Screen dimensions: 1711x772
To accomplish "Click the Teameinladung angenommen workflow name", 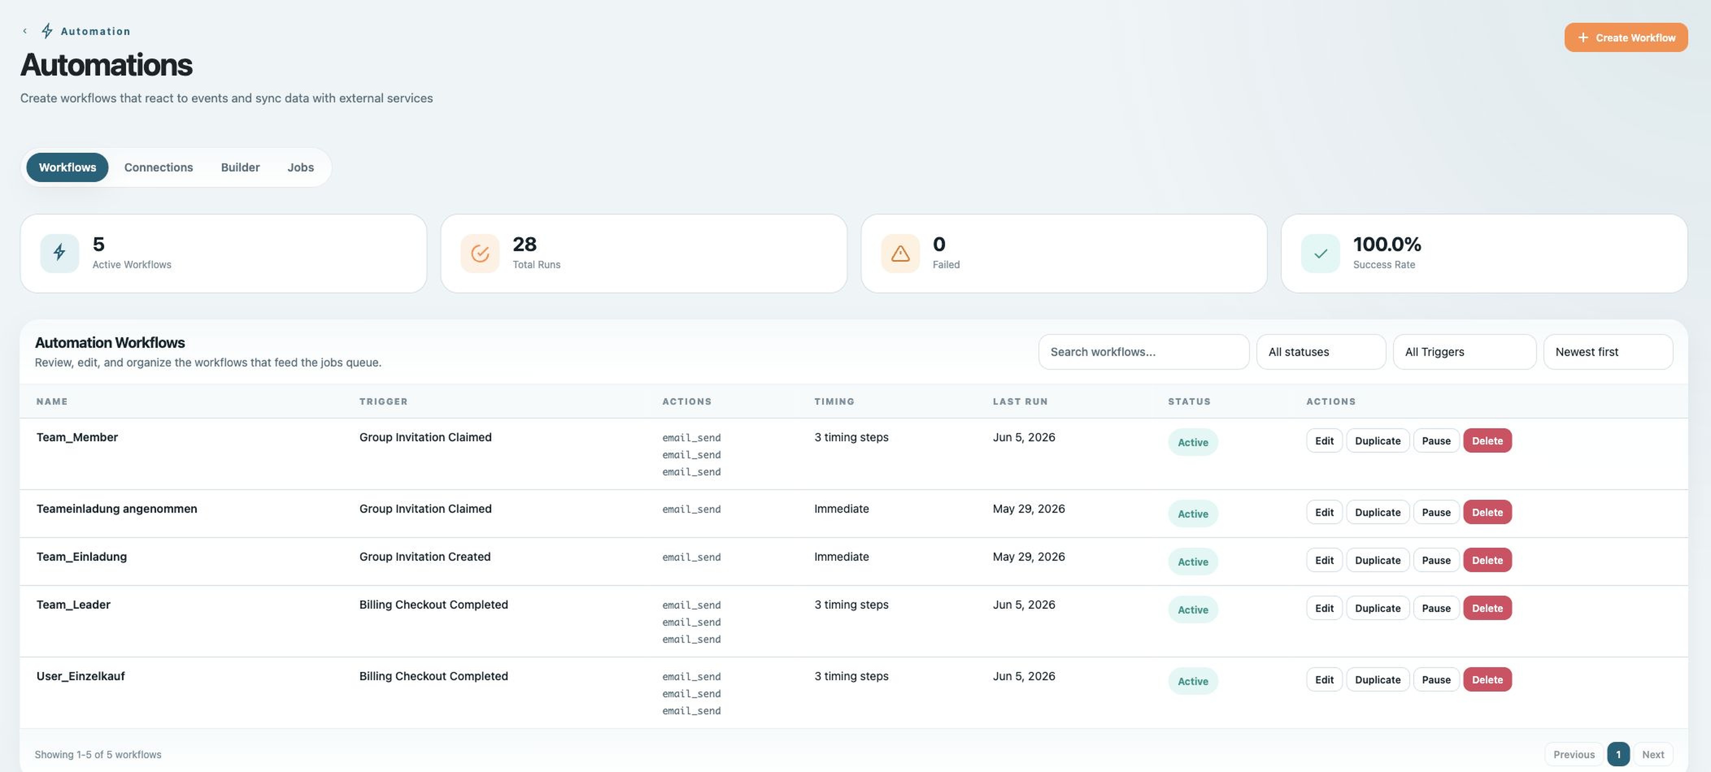I will [117, 509].
